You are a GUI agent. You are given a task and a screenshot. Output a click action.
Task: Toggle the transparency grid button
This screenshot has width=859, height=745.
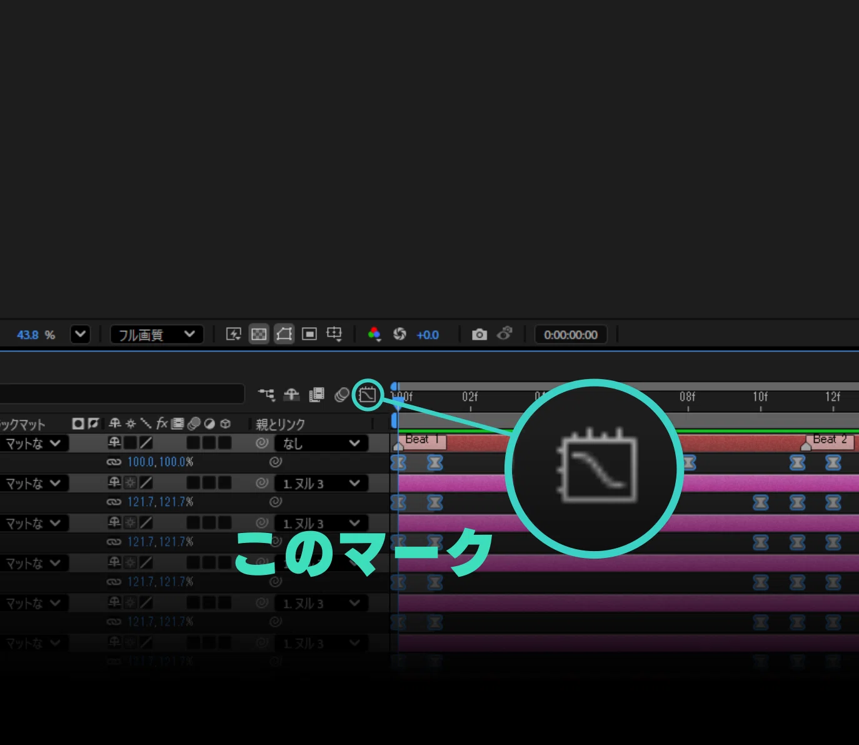click(x=259, y=334)
